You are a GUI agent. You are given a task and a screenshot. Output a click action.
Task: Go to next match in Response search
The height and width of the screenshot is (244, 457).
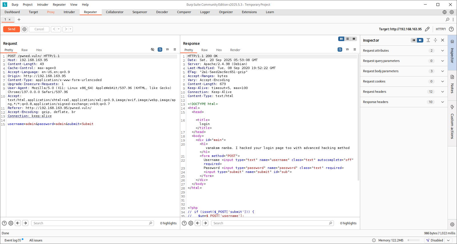[205, 223]
